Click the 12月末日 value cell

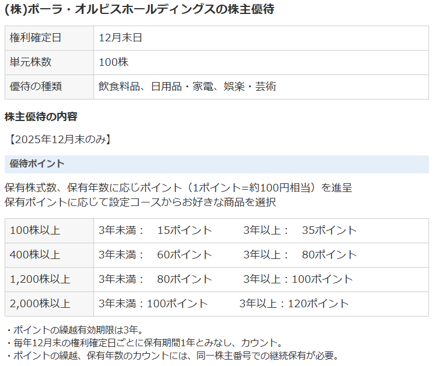click(x=120, y=38)
